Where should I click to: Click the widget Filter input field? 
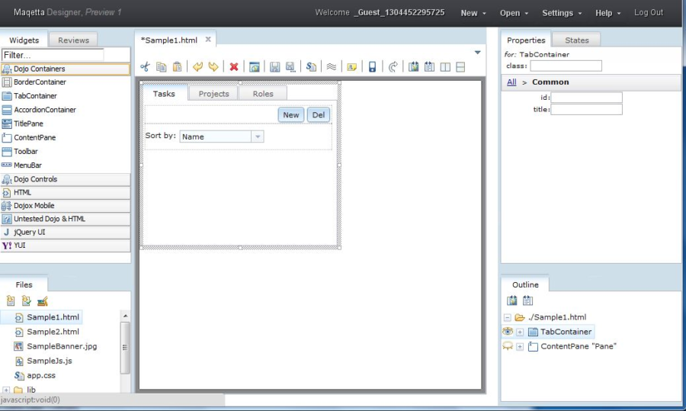pyautogui.click(x=53, y=55)
